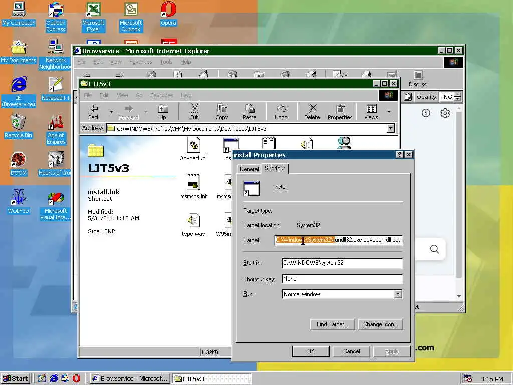This screenshot has height=385, width=513.
Task: Open File menu in LJT5v3 window
Action: click(x=87, y=95)
